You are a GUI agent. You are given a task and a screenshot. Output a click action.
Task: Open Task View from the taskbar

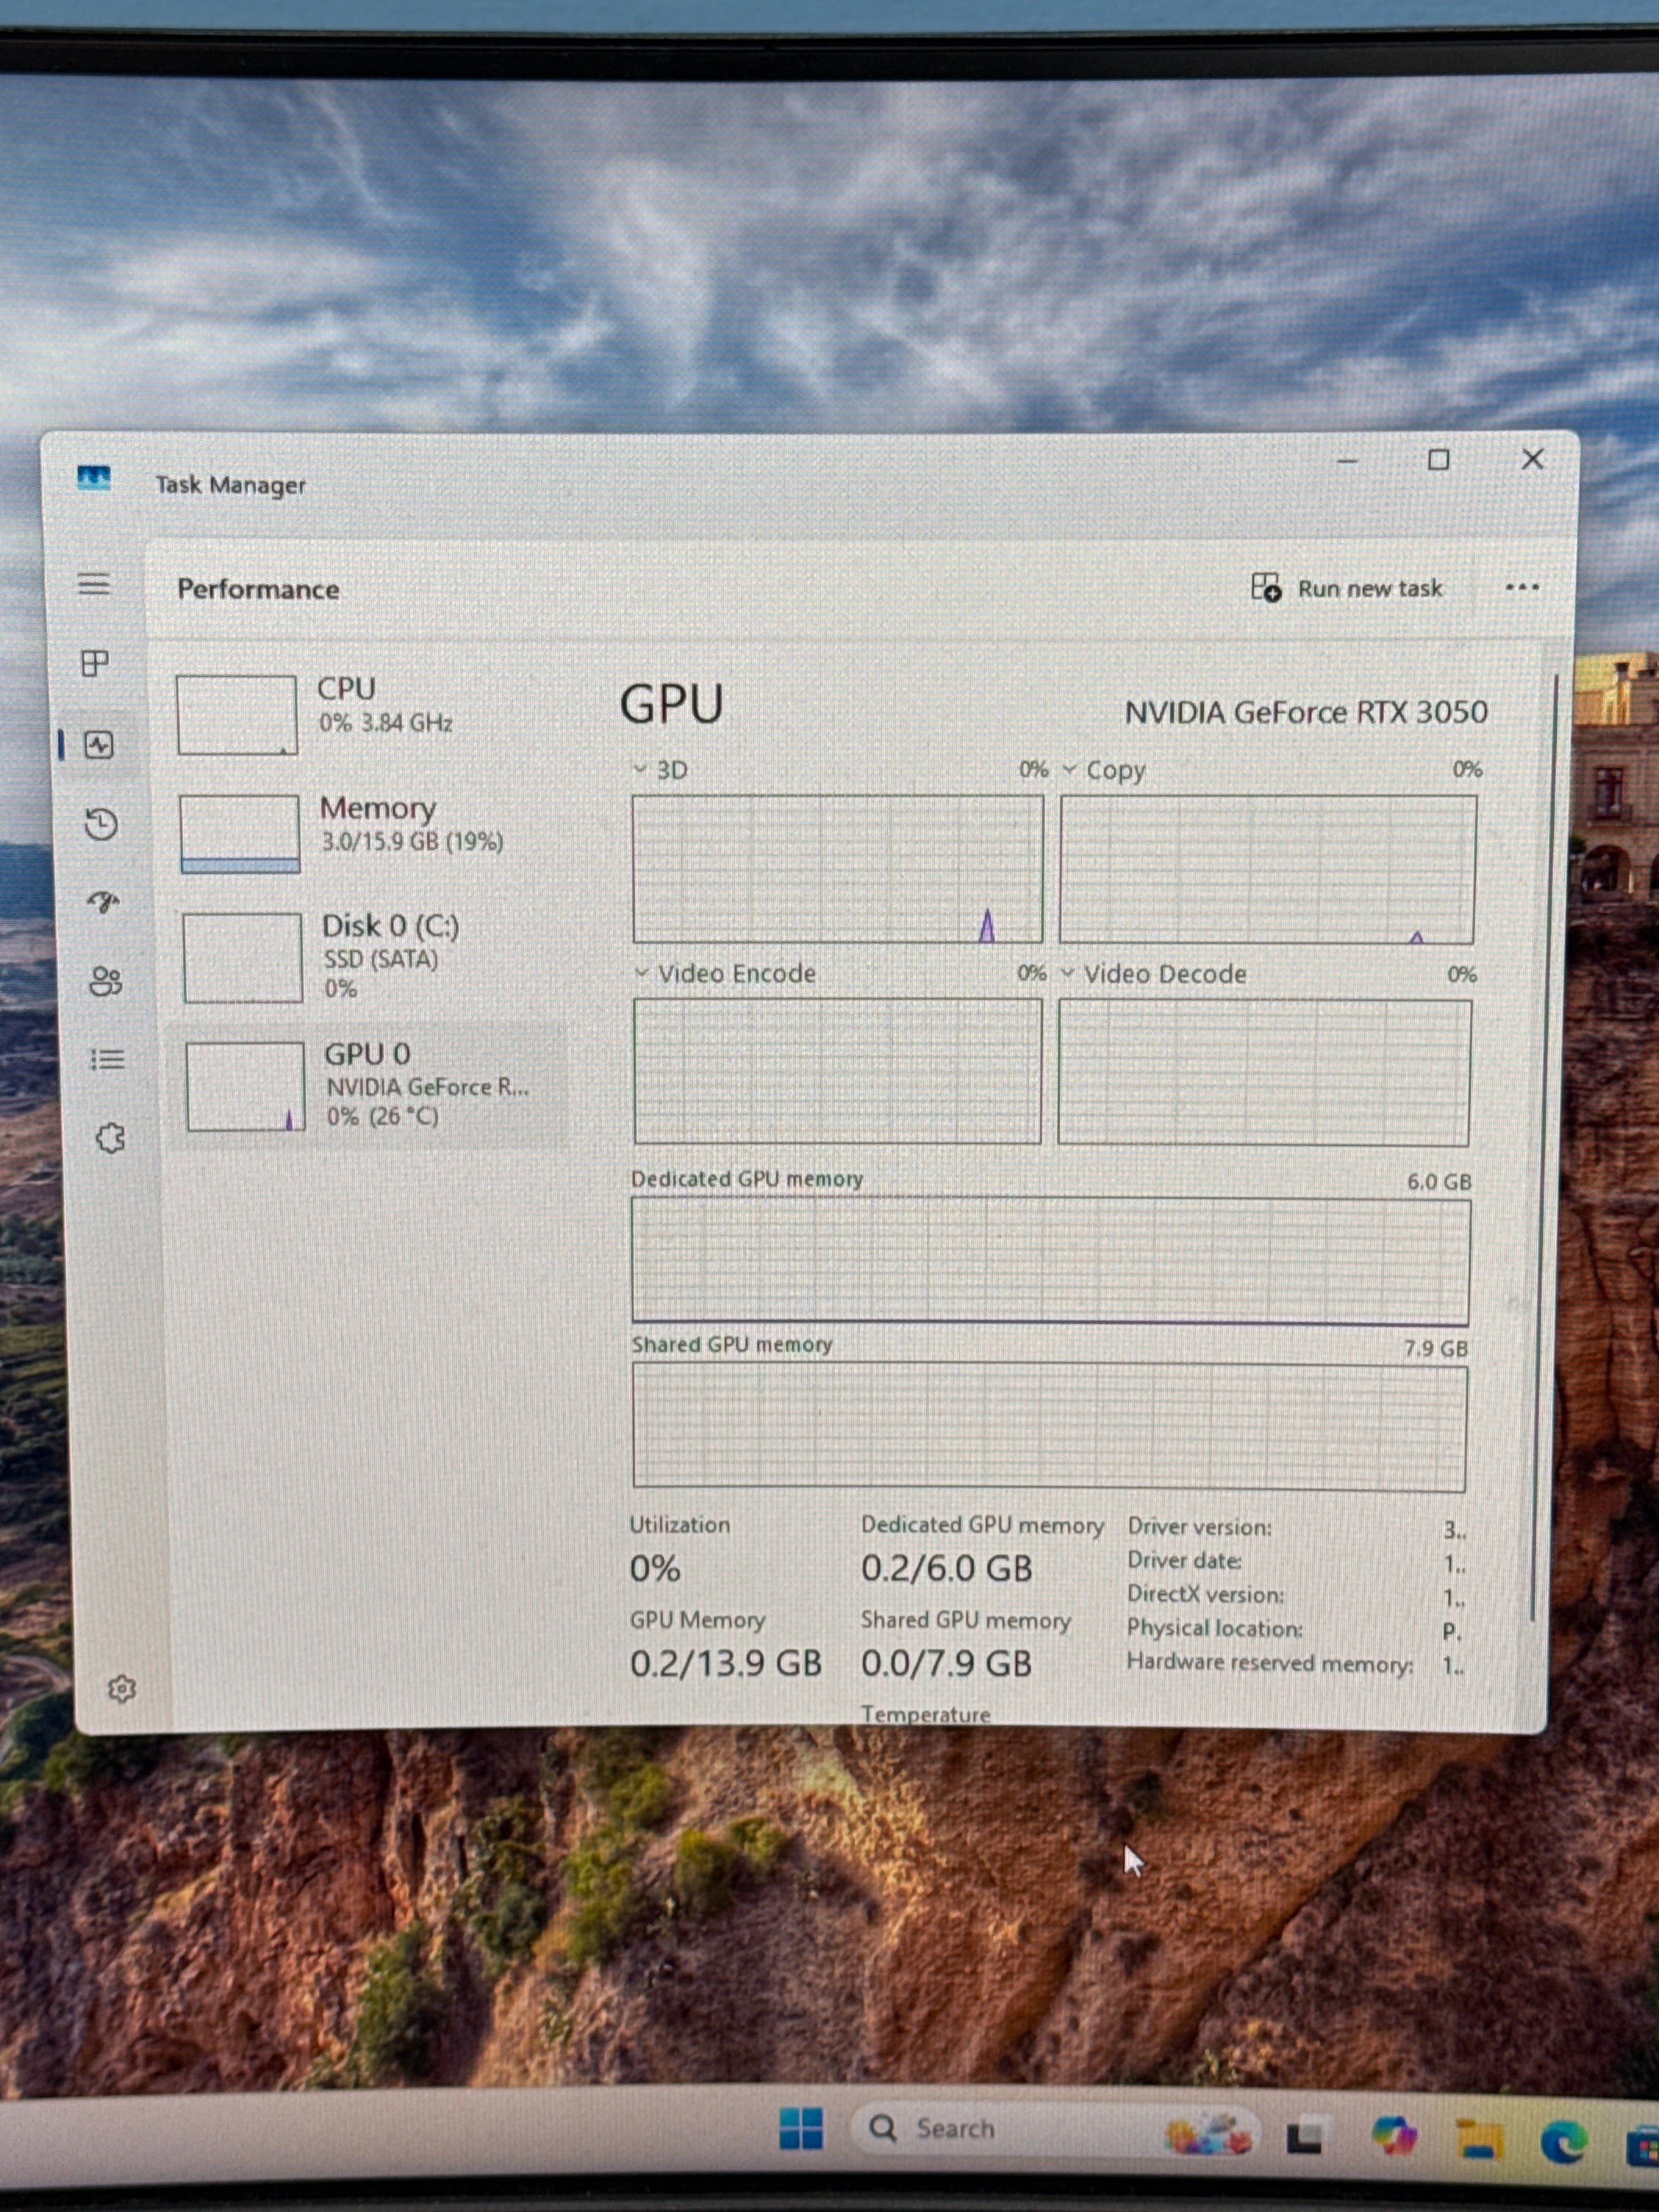coord(1304,2138)
